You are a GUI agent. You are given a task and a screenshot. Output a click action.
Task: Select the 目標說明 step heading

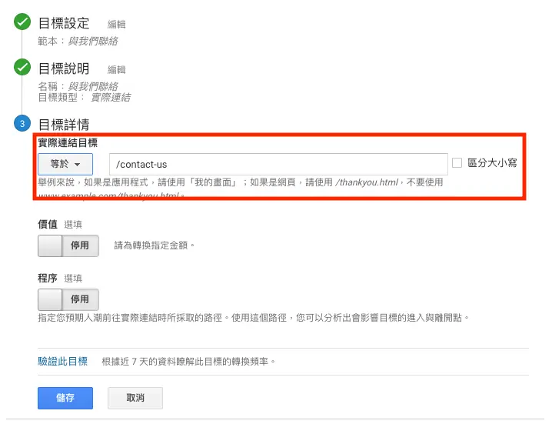64,68
